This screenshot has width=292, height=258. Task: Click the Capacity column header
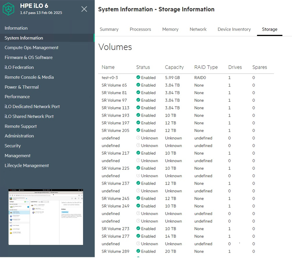pos(174,67)
